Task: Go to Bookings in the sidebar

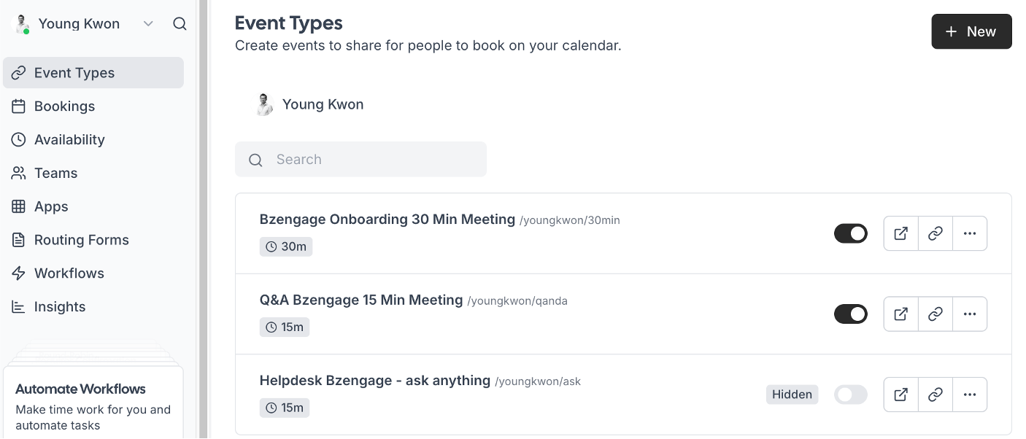Action: [64, 106]
